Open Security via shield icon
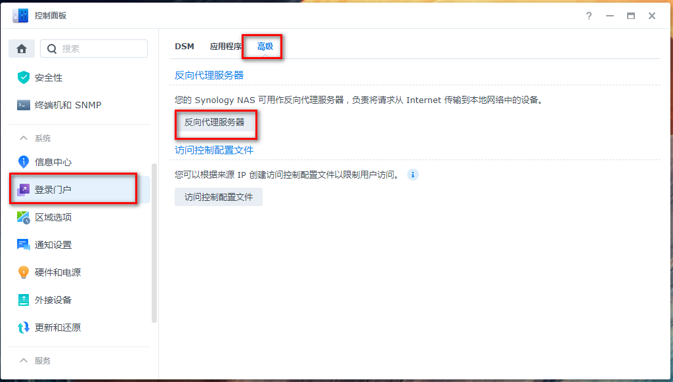The height and width of the screenshot is (382, 673). [24, 77]
